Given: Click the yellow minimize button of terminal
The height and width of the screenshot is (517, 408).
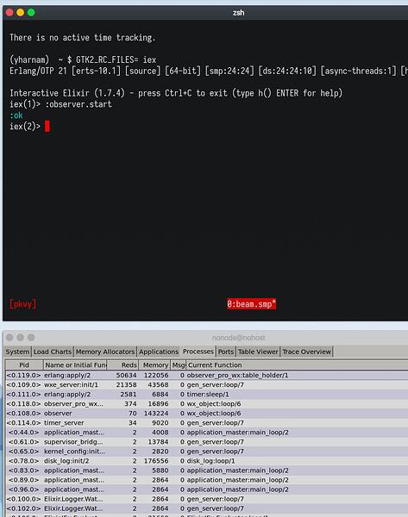Looking at the screenshot, I should click(x=20, y=13).
